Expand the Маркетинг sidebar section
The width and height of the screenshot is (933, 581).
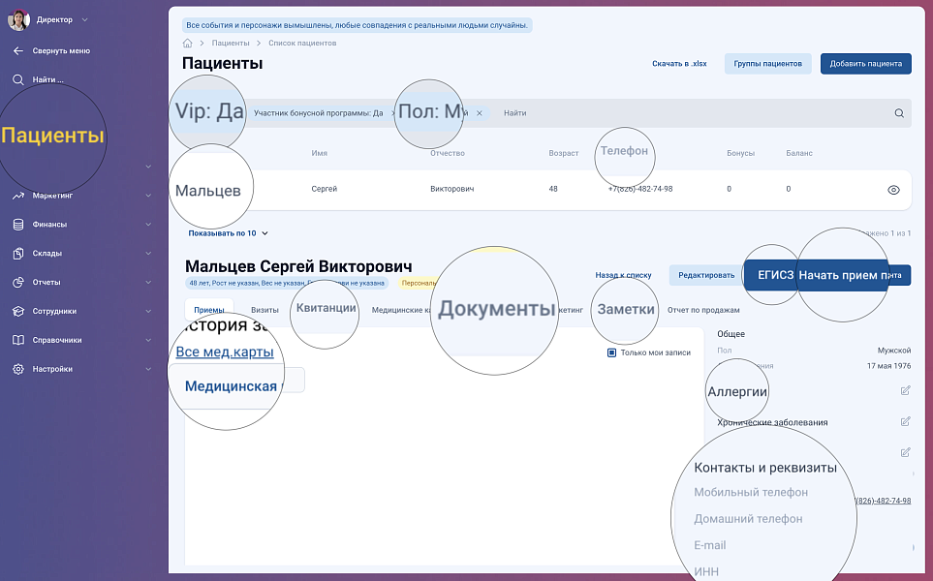click(148, 196)
